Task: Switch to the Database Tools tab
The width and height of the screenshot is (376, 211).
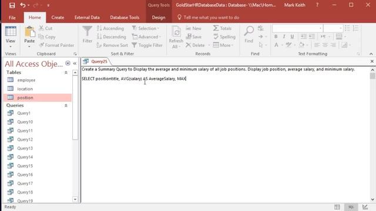Action: tap(125, 18)
